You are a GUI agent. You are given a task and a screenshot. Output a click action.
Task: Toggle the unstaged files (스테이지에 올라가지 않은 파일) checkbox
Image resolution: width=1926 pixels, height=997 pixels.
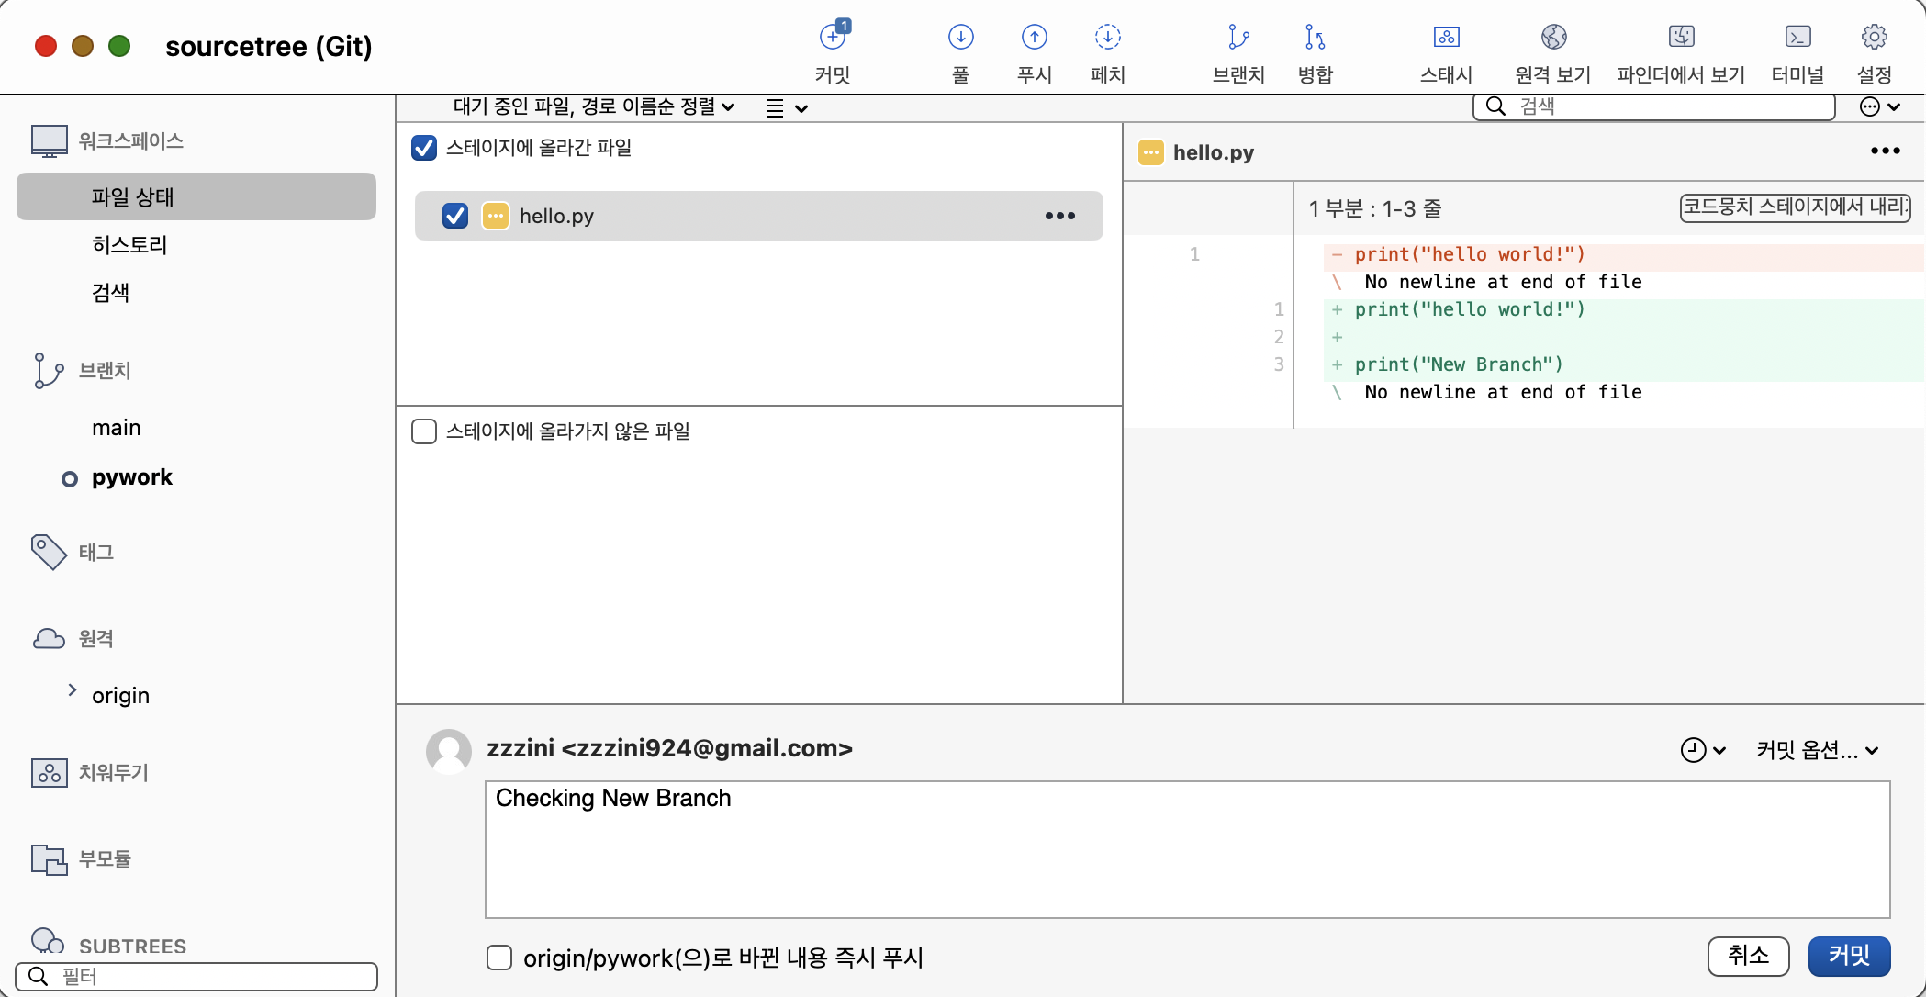point(424,431)
